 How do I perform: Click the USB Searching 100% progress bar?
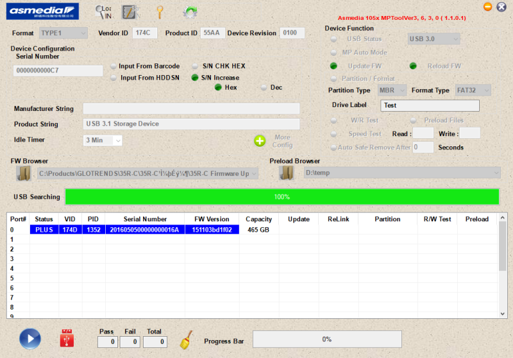click(282, 197)
